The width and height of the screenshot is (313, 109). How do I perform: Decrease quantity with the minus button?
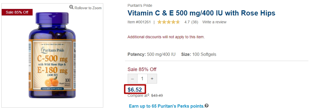(133, 79)
